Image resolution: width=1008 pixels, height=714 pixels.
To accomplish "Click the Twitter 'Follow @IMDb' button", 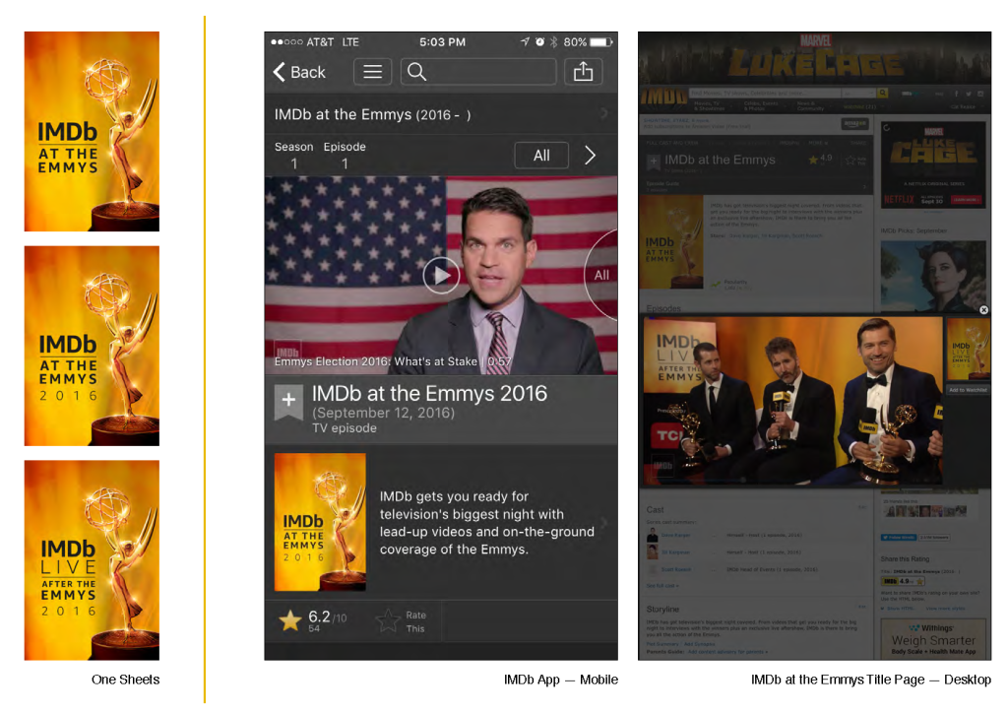I will pyautogui.click(x=898, y=538).
